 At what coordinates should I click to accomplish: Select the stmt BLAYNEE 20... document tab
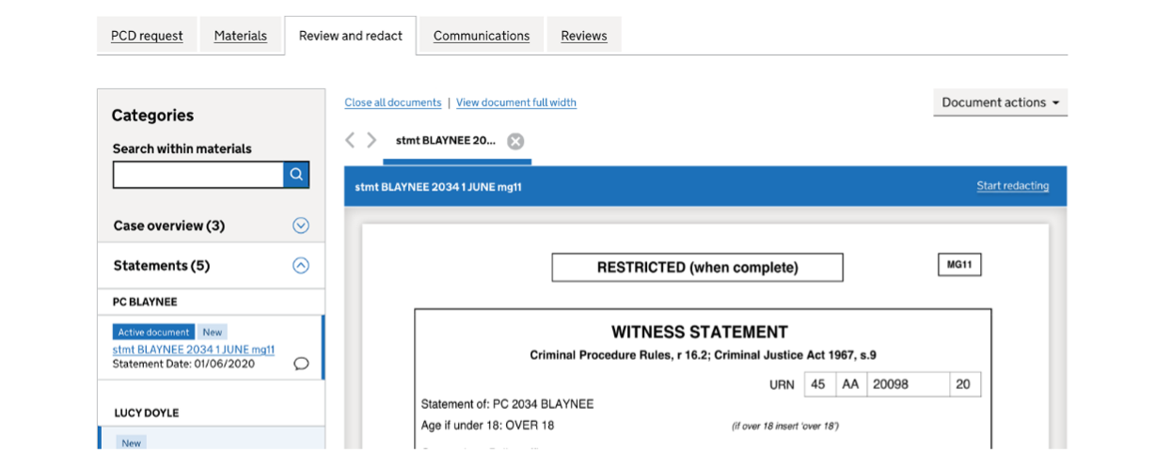pyautogui.click(x=445, y=141)
